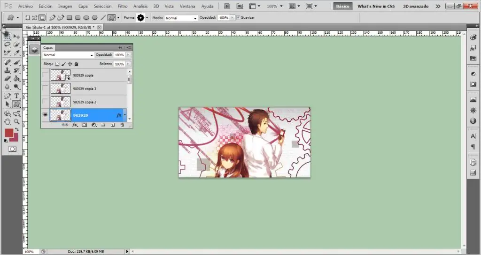Select the Eyedropper tool

click(x=16, y=52)
